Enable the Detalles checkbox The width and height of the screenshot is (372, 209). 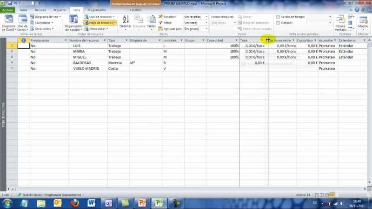pos(278,23)
